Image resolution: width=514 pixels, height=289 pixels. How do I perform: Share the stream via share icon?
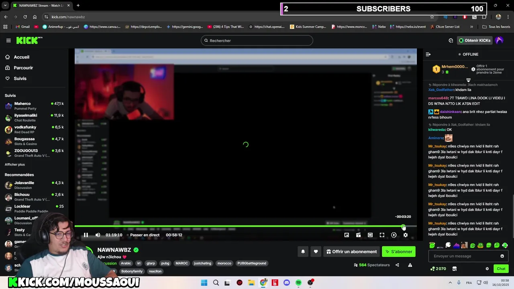click(x=397, y=265)
